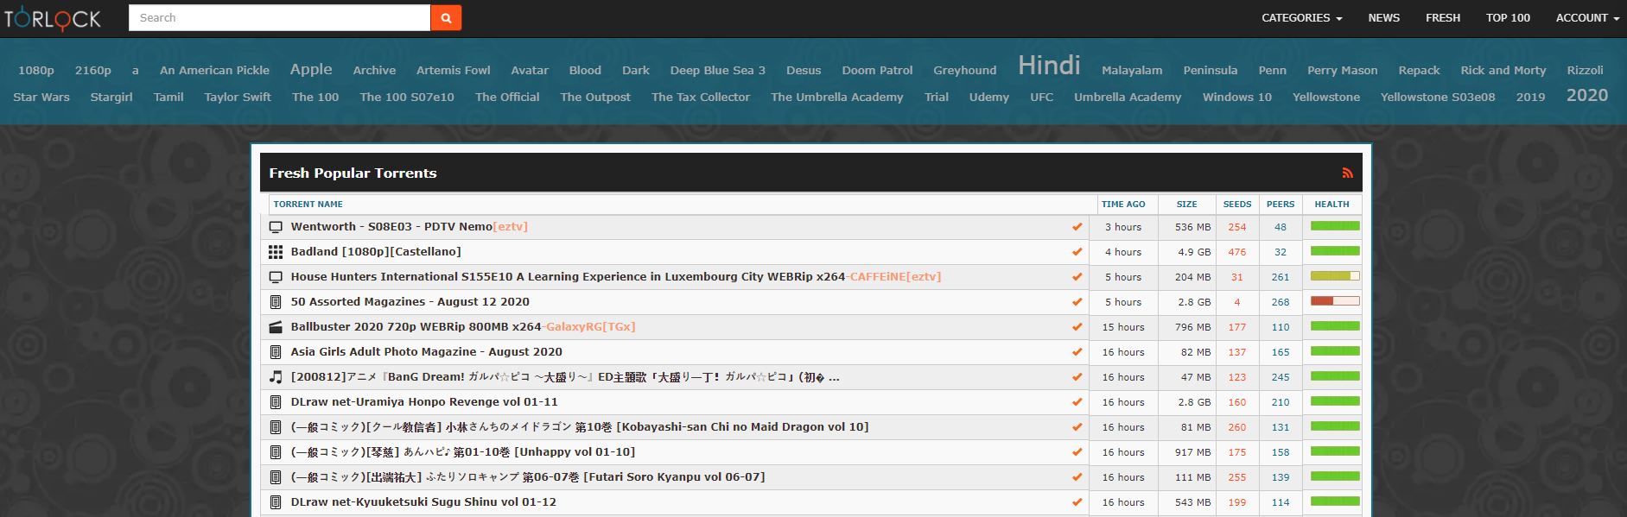Open the RSS feed icon
This screenshot has height=517, width=1627.
tap(1347, 173)
